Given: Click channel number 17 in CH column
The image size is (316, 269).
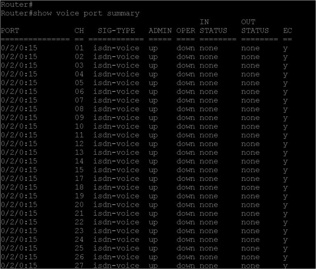Looking at the screenshot, I should (x=79, y=179).
